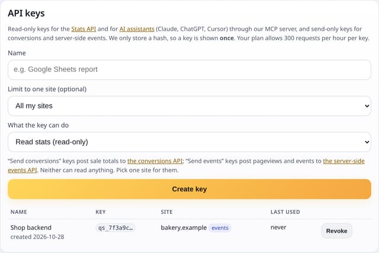Viewport: 379px width, 253px height.
Task: Click the 'never' last used value
Action: (278, 228)
